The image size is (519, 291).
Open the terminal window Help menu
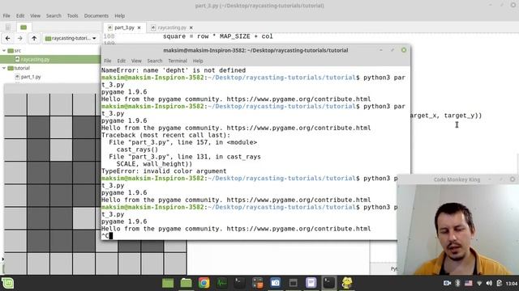(198, 61)
